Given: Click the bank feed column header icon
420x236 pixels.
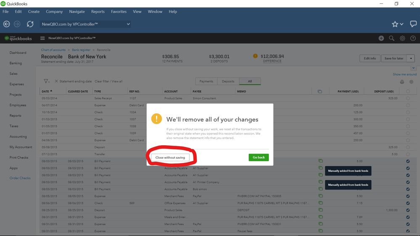Looking at the screenshot, I should [x=320, y=92].
